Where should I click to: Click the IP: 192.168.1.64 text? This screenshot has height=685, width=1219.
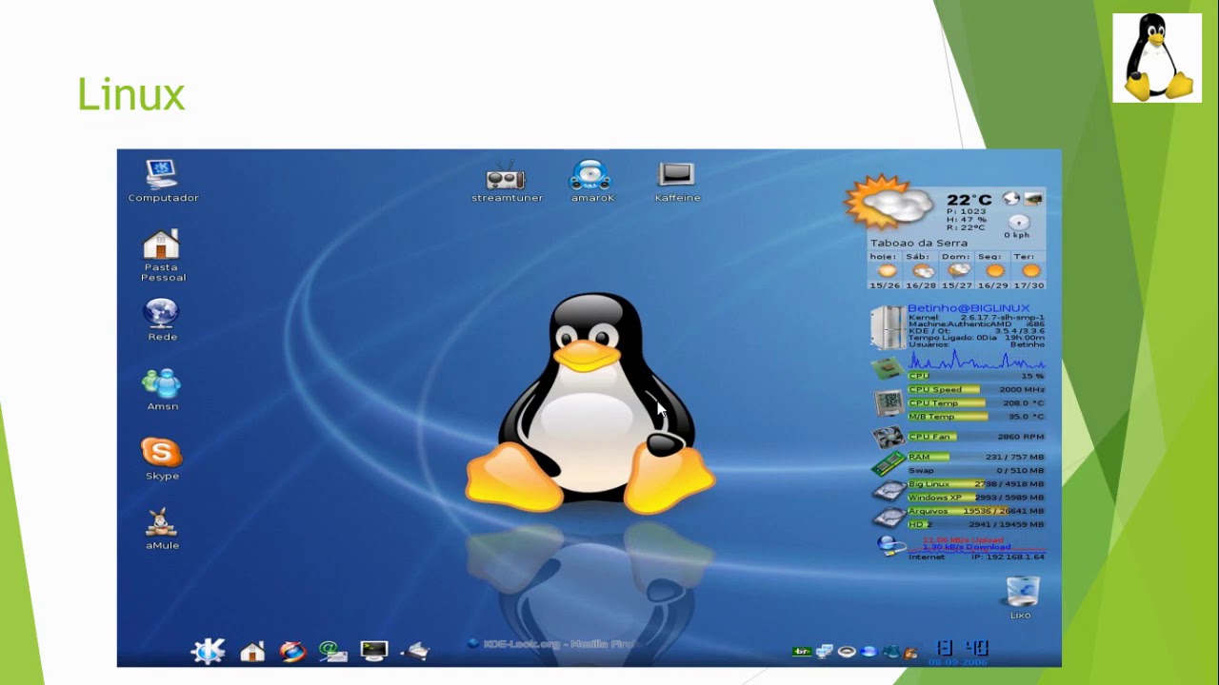[1008, 557]
